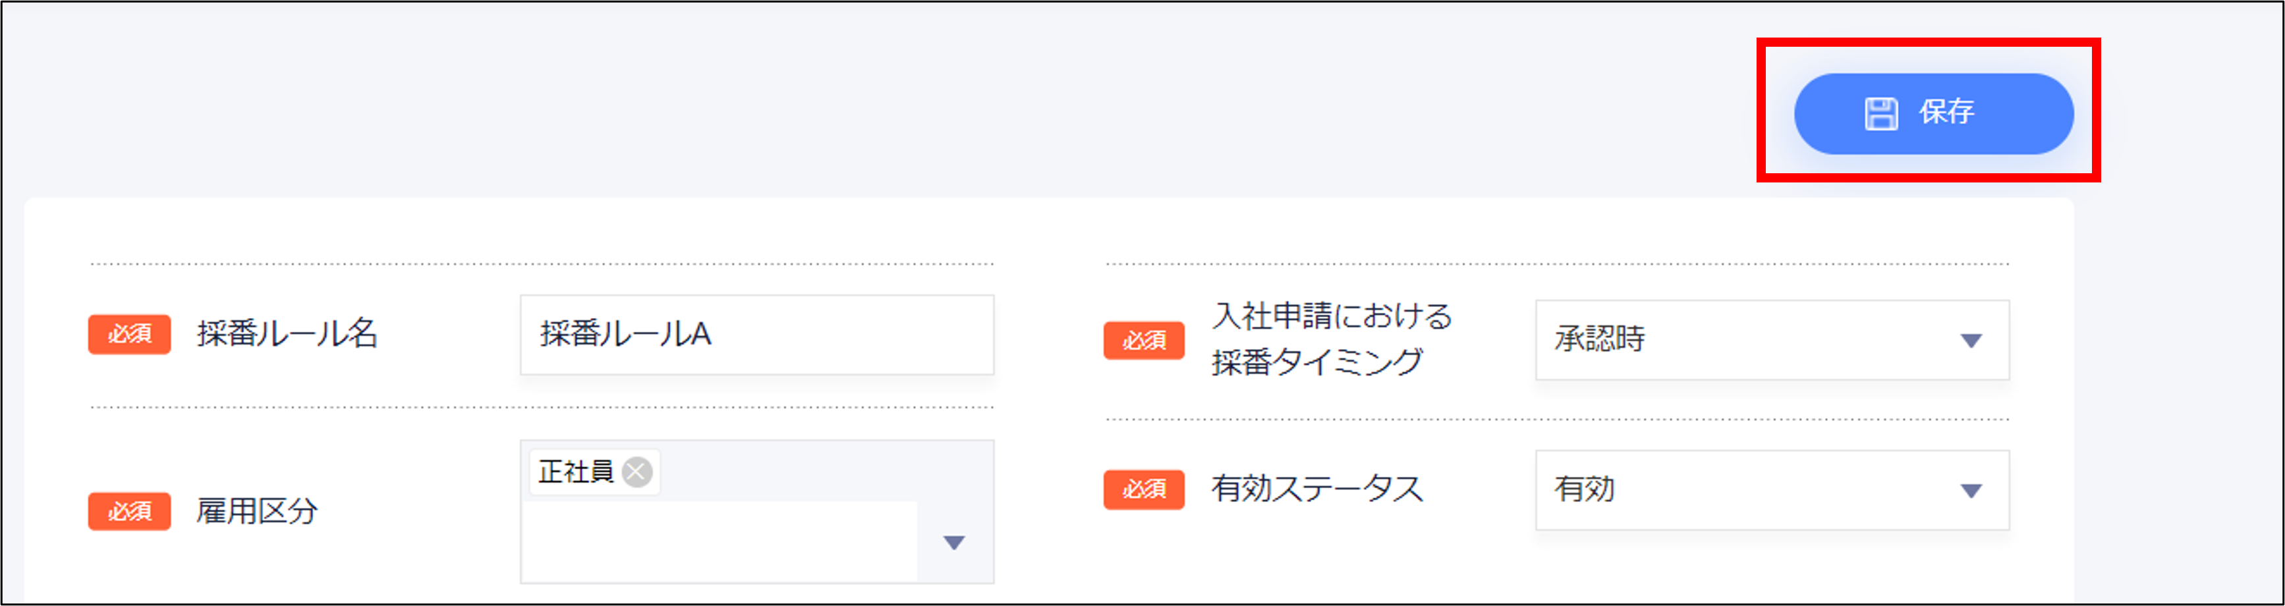Click the arrow of the 承認時 dropdown
This screenshot has height=606, width=2285.
tap(1970, 341)
